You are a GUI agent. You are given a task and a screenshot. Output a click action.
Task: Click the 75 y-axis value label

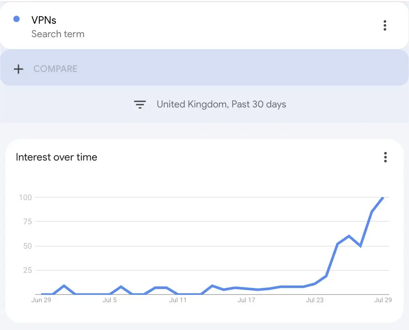27,222
